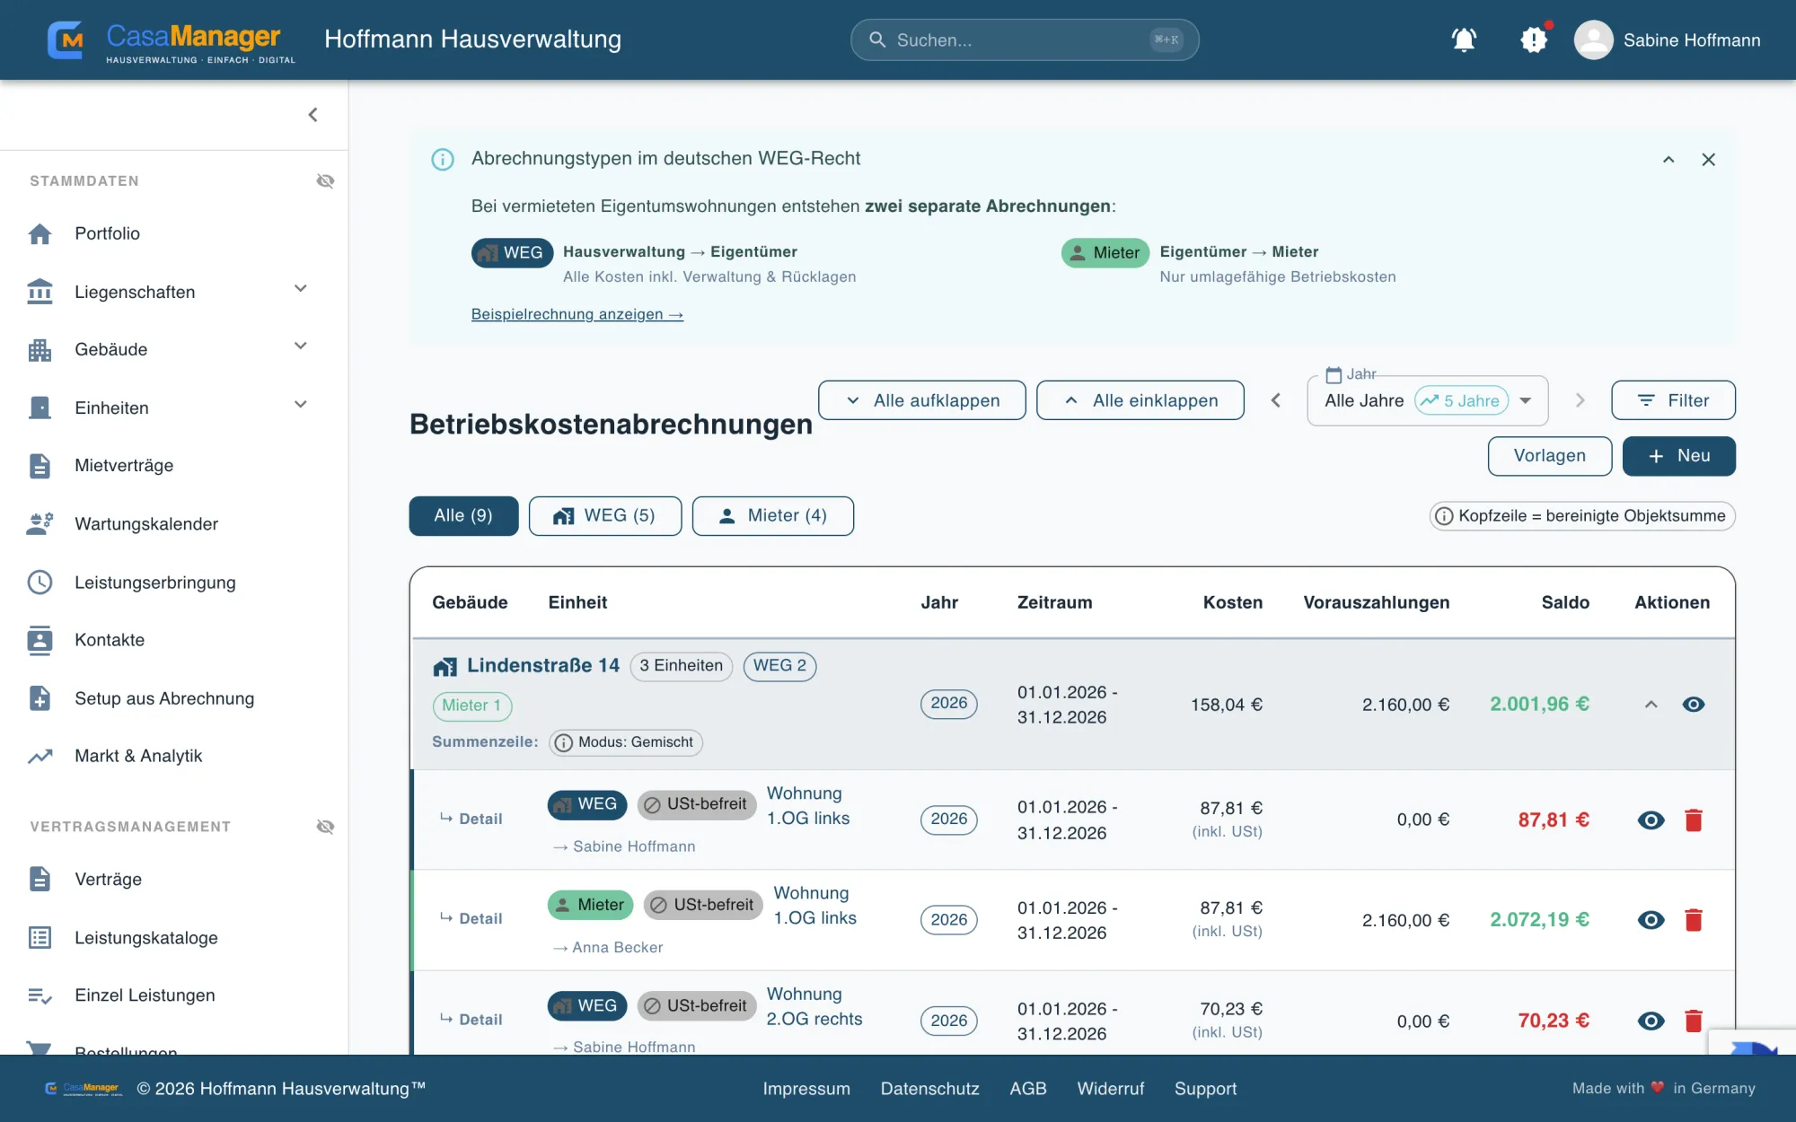
Task: Click the search magnifier icon
Action: (877, 39)
